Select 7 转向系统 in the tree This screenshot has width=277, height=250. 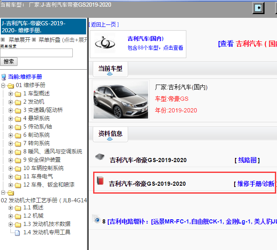pyautogui.click(x=37, y=143)
